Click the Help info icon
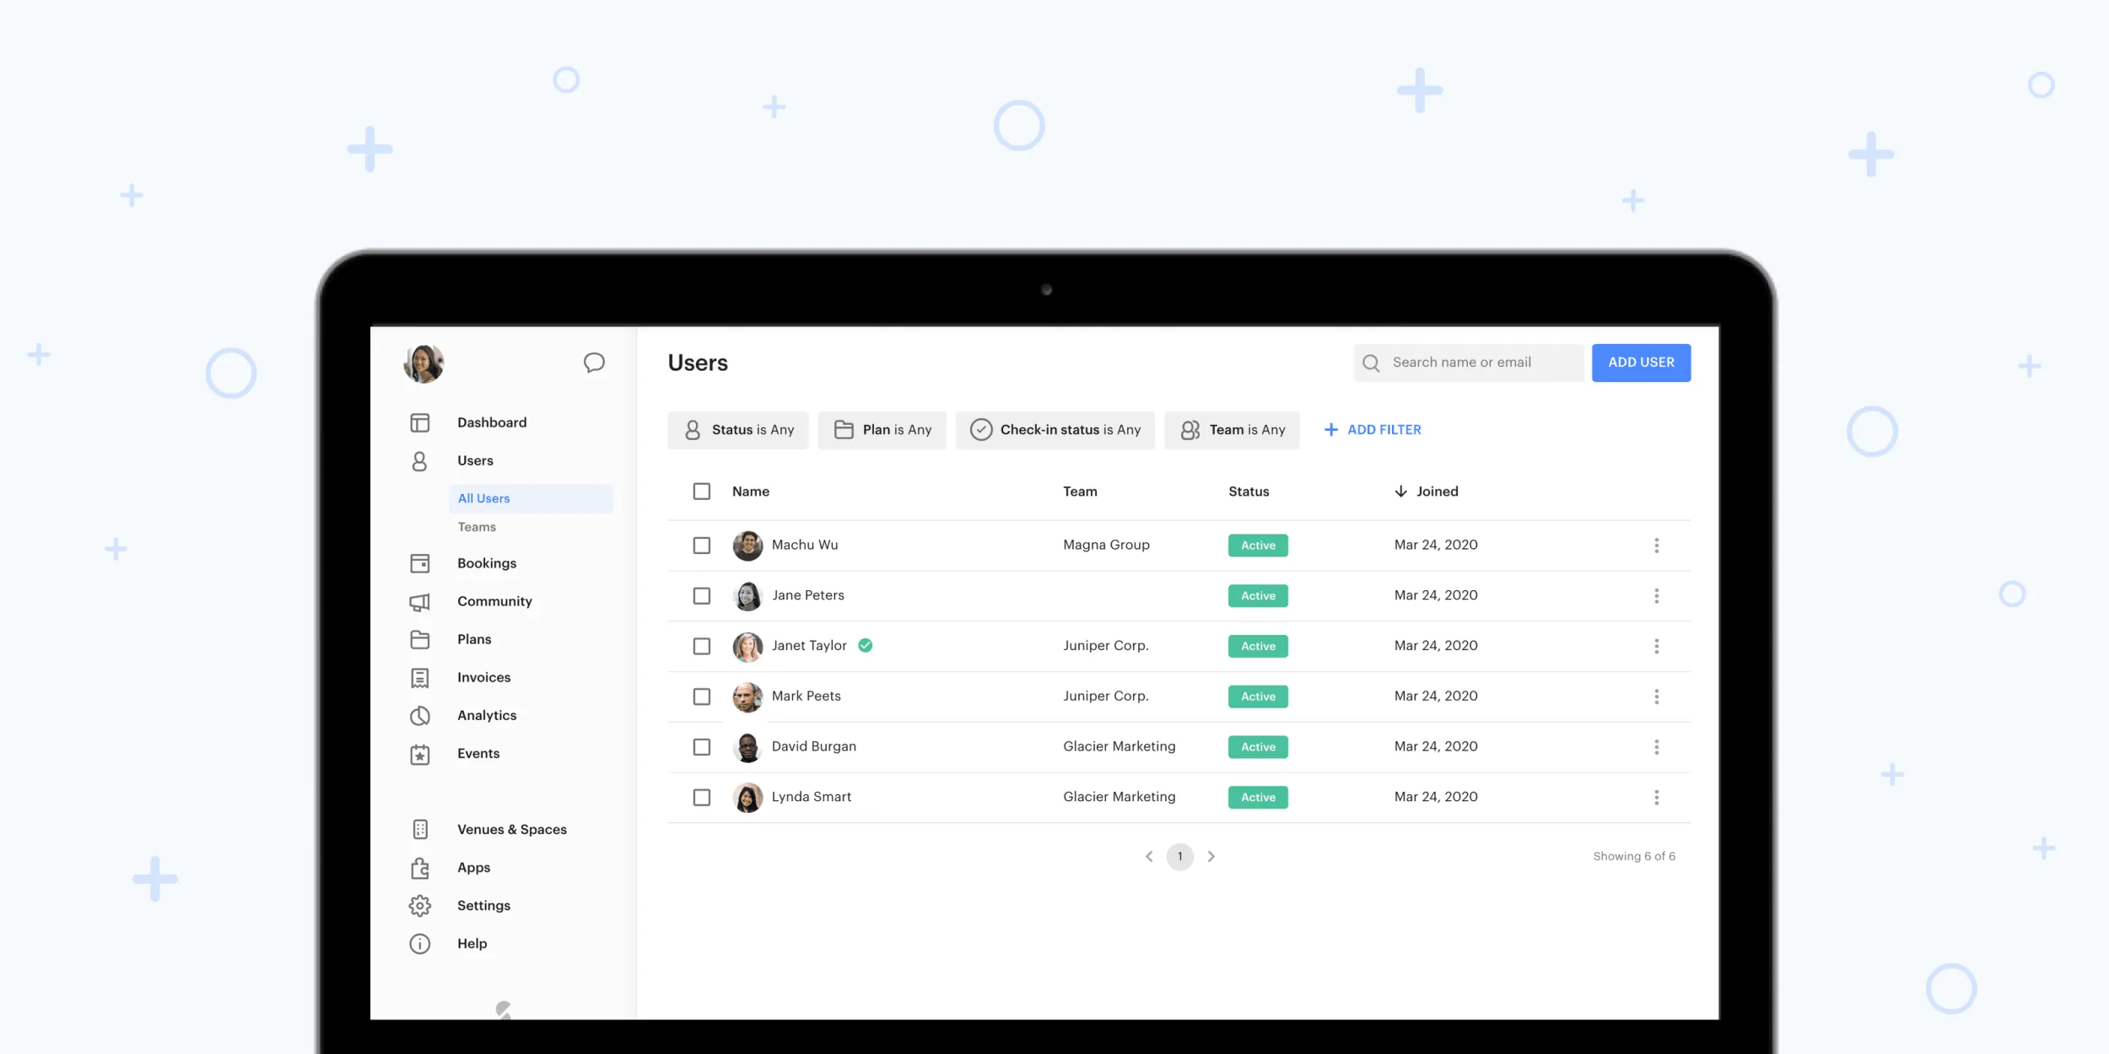 pos(419,943)
